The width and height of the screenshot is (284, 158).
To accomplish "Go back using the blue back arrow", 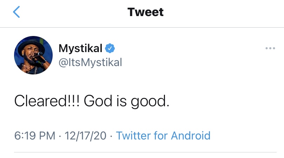I will coord(16,12).
